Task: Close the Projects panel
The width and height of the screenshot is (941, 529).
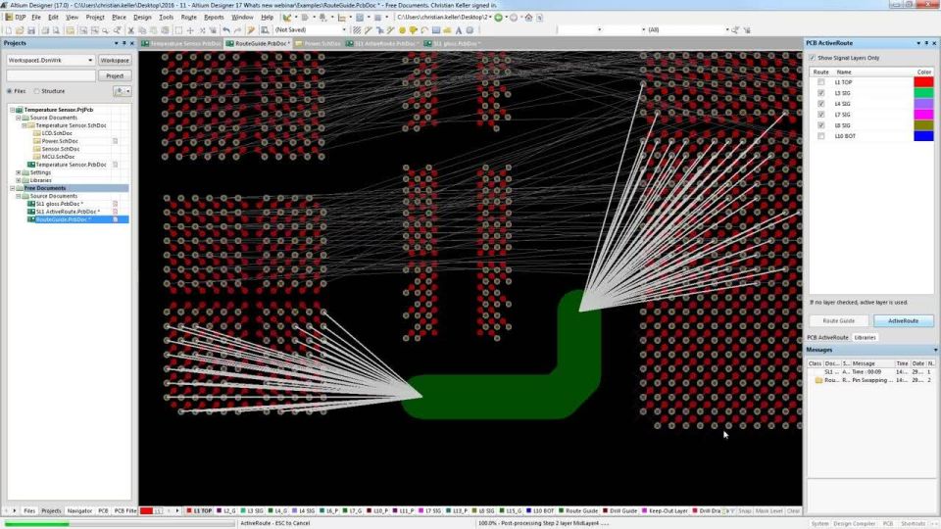Action: tap(132, 43)
